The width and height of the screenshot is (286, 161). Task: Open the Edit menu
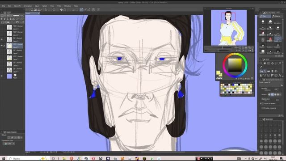tap(10, 6)
